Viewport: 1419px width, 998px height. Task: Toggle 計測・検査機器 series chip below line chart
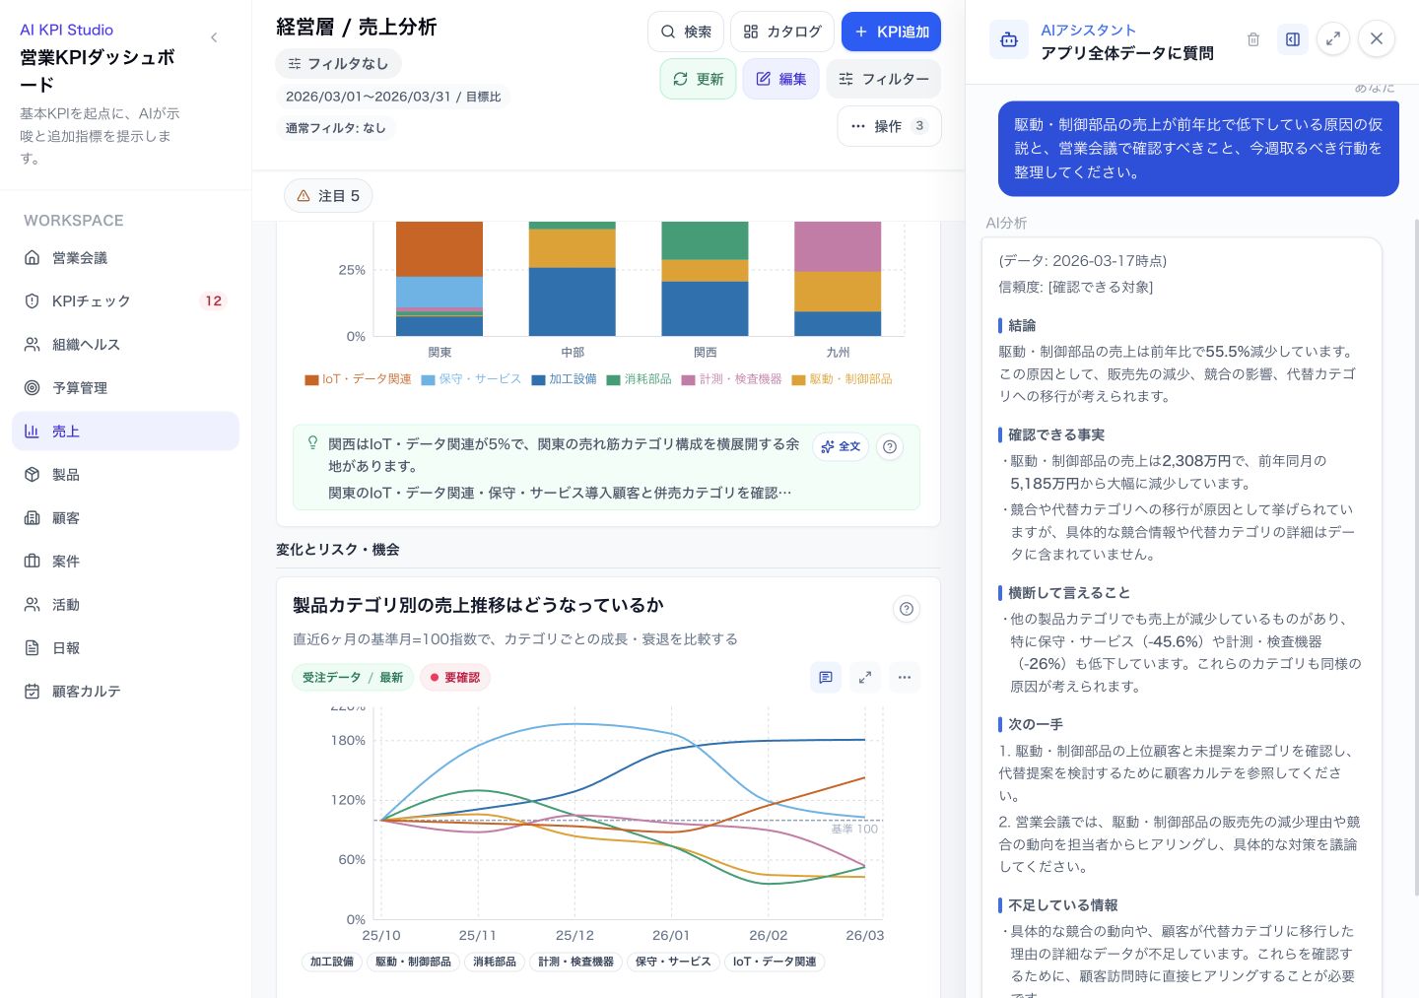(575, 962)
